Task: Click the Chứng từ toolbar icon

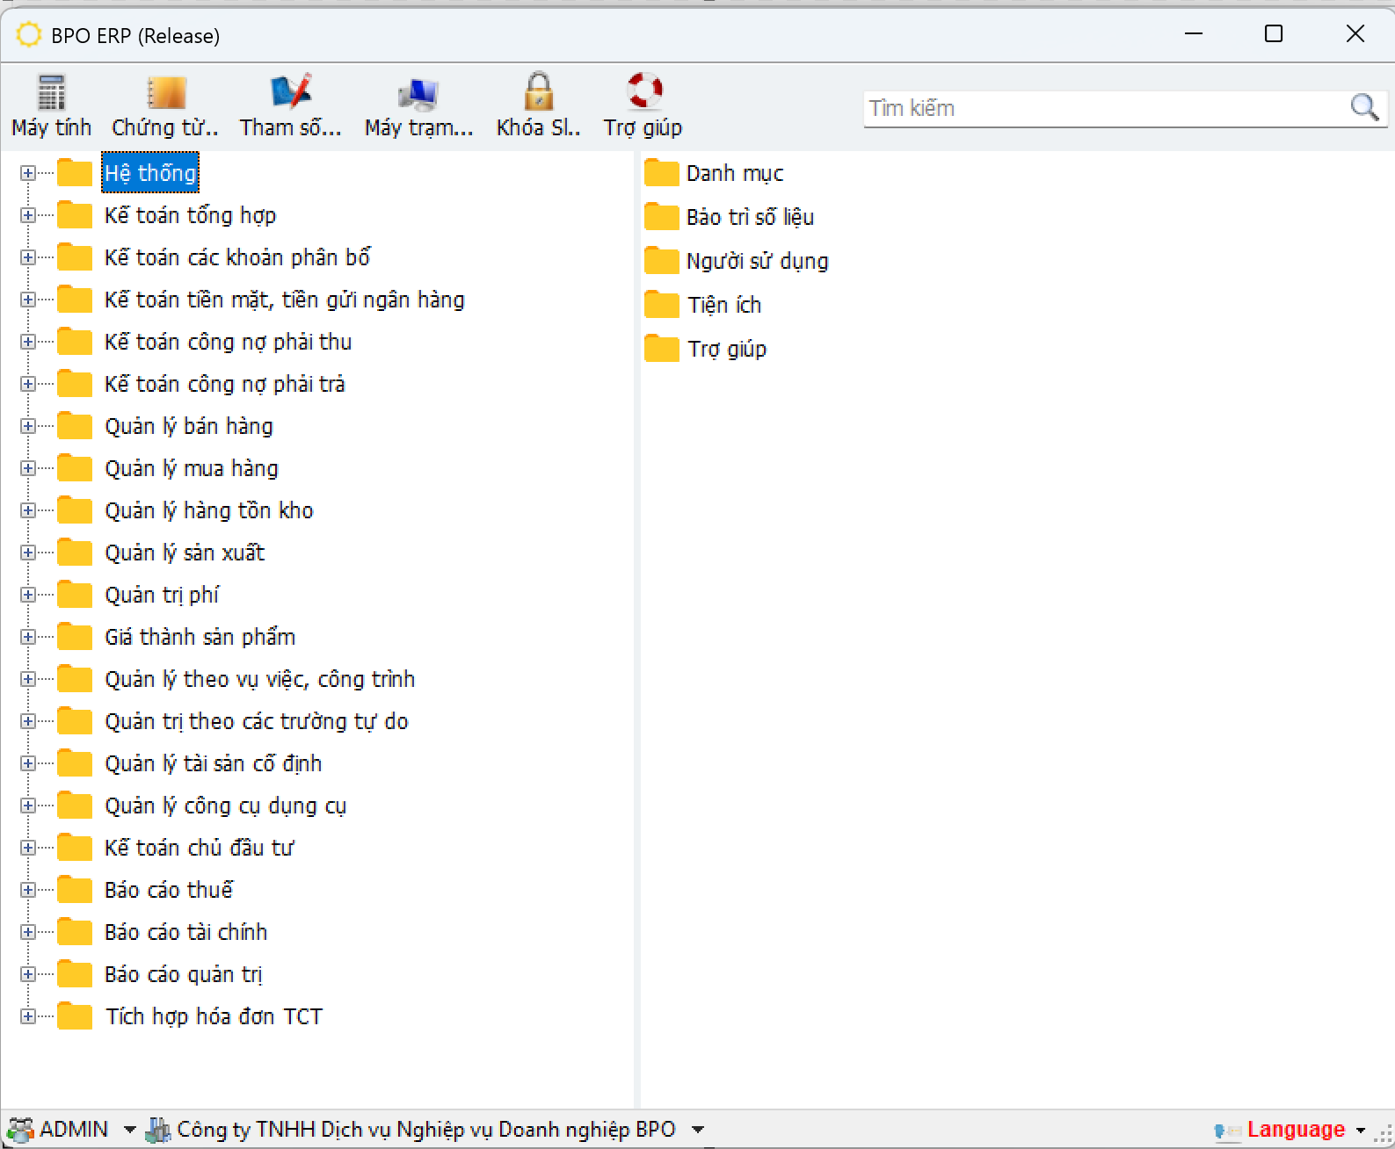Action: click(165, 93)
